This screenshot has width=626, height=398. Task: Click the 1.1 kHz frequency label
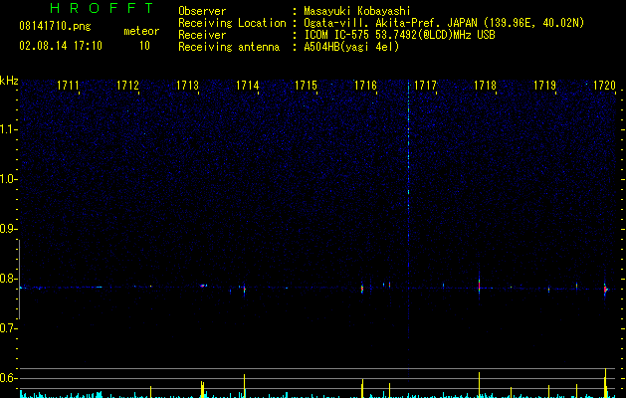[8, 129]
